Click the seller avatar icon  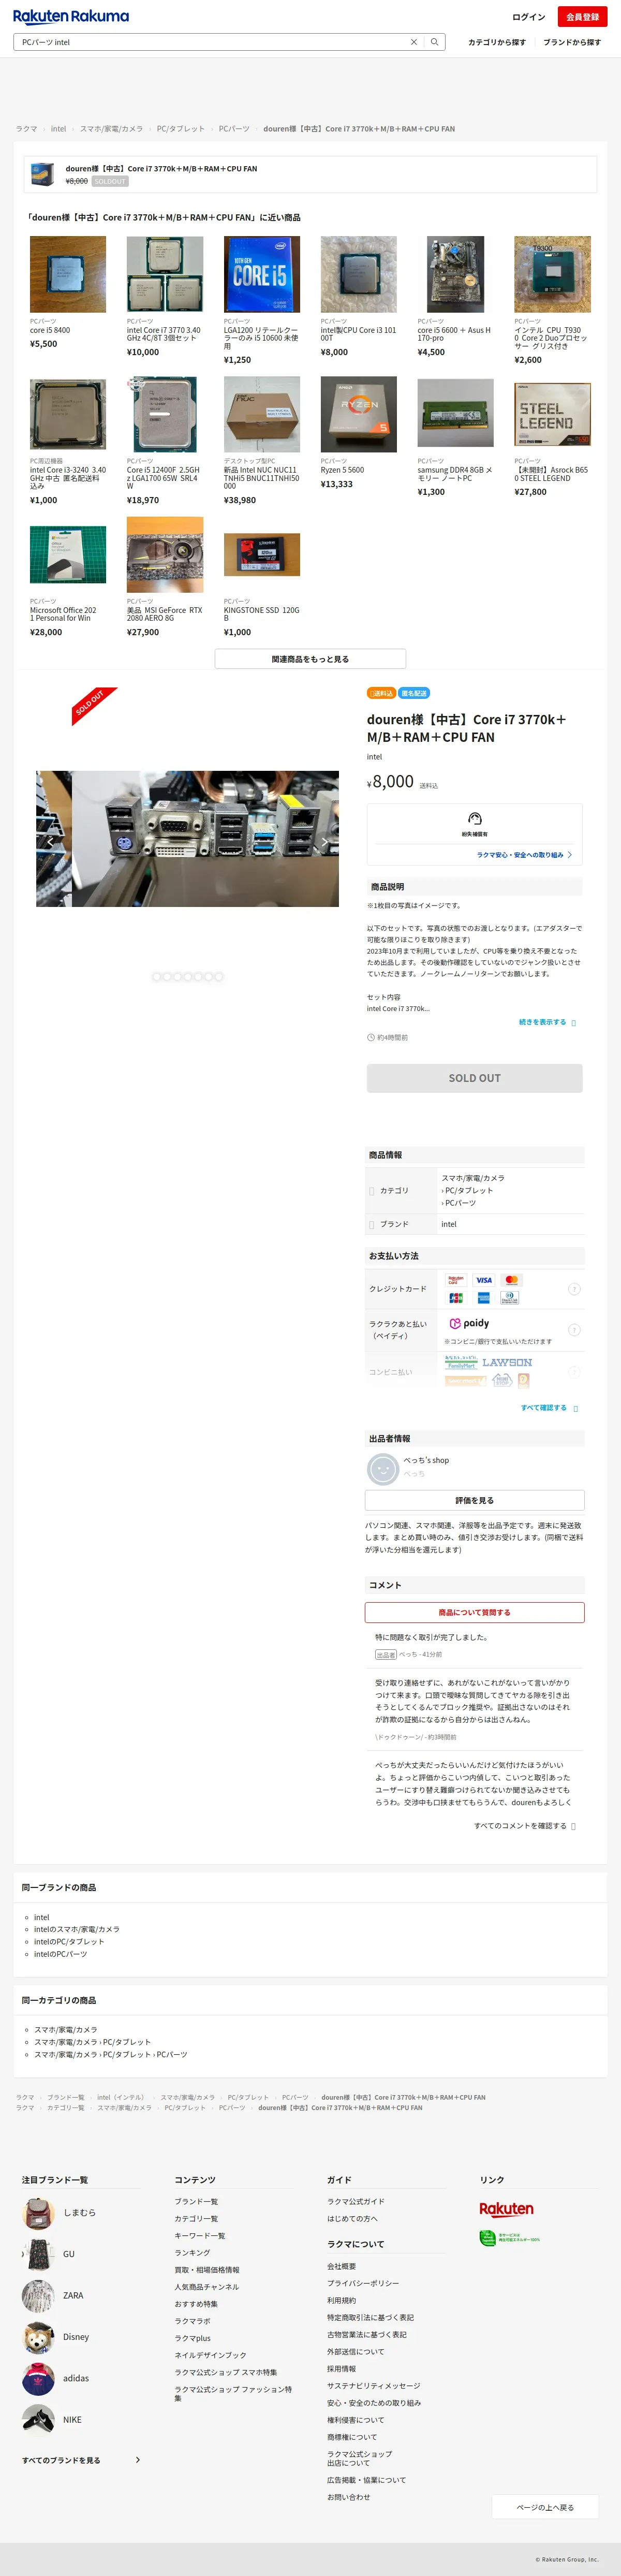[383, 1468]
